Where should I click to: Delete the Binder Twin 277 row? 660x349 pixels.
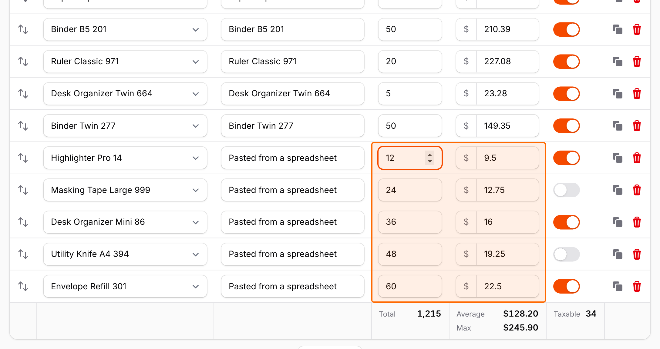tap(637, 126)
